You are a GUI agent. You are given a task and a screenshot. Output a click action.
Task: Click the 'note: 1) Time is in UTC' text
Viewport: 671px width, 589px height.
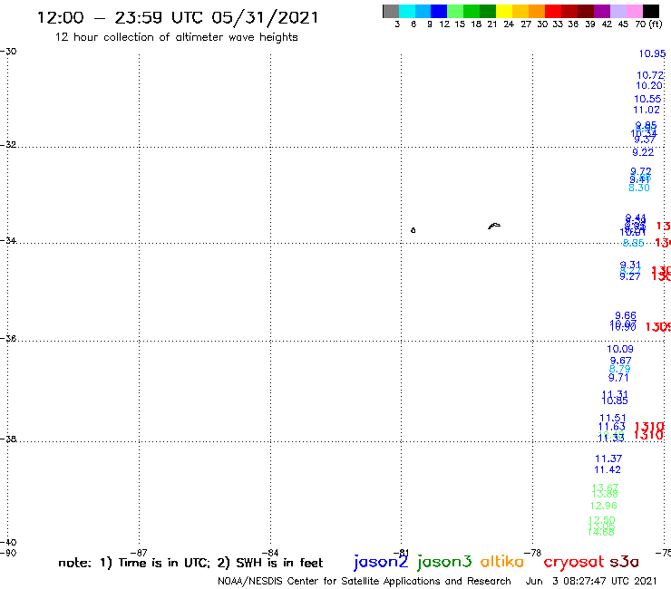(x=134, y=563)
